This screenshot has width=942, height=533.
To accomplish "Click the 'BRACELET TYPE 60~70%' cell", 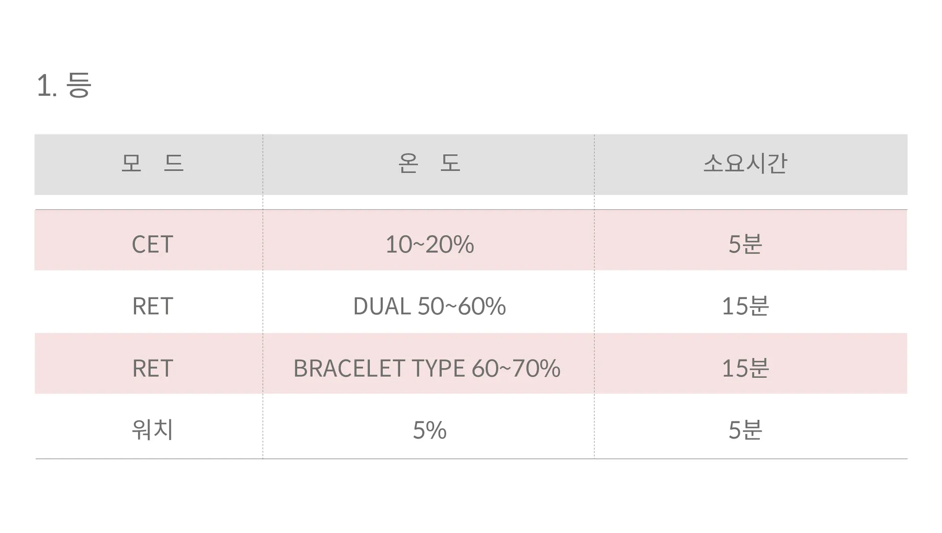I will [427, 368].
